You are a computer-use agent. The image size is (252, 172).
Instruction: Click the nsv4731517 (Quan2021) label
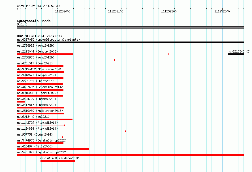[35, 63]
